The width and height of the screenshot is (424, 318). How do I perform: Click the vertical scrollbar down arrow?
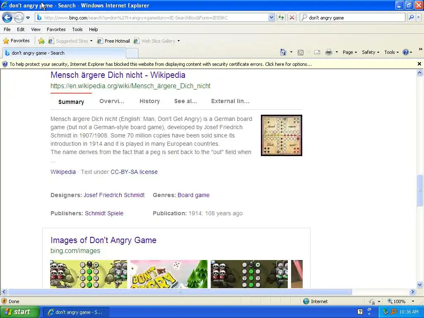tap(420, 284)
